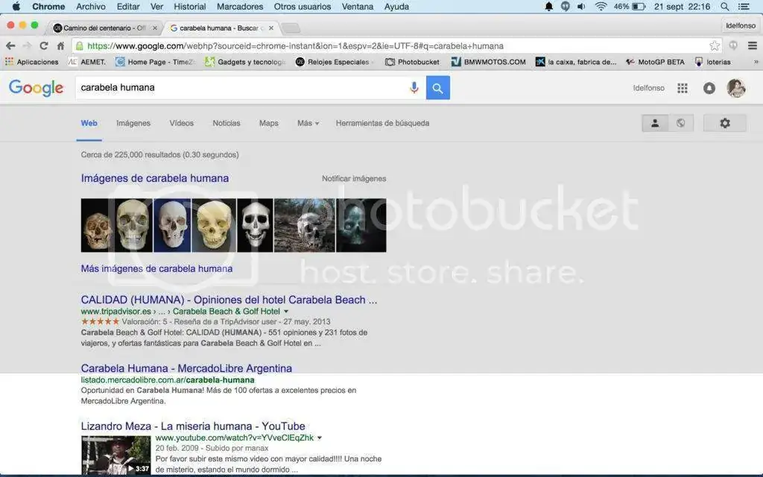
Task: Go back to previous page
Action: coord(10,45)
